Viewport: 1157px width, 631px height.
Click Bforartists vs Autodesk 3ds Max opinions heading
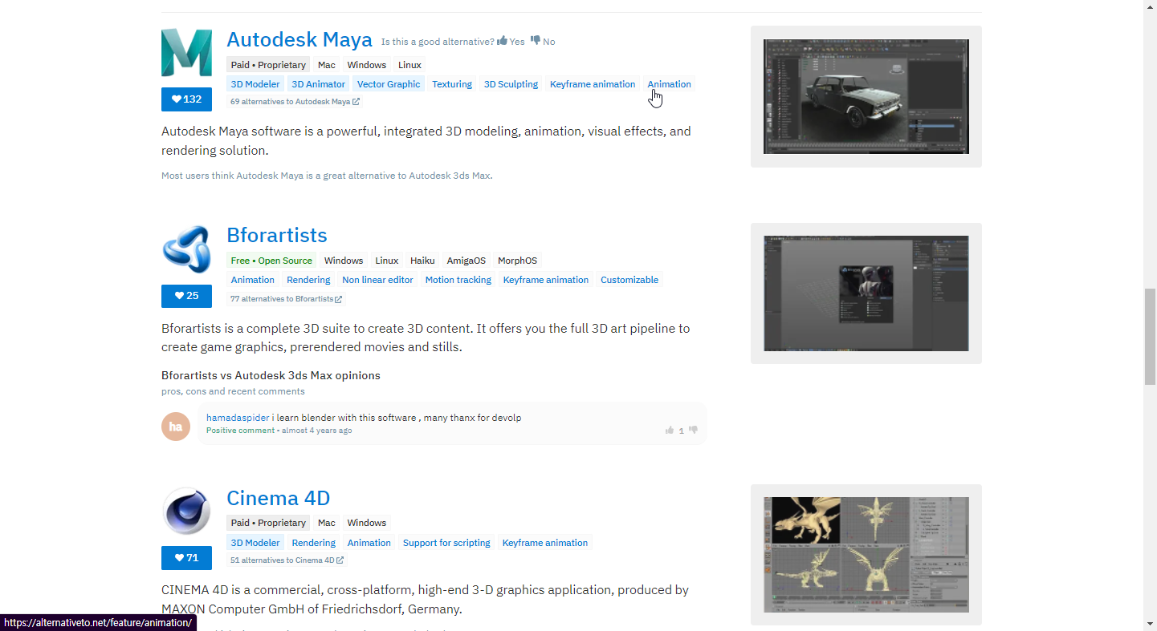coord(271,375)
